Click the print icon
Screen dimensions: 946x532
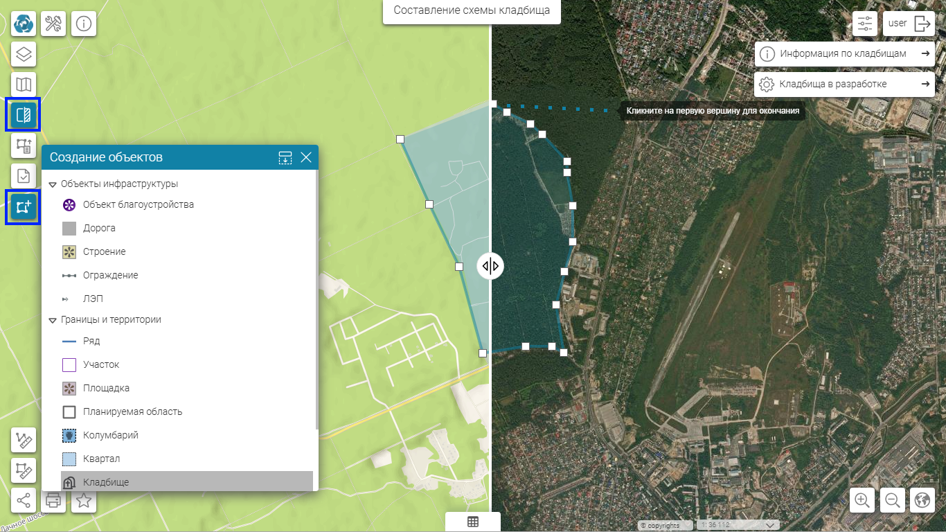(x=53, y=500)
